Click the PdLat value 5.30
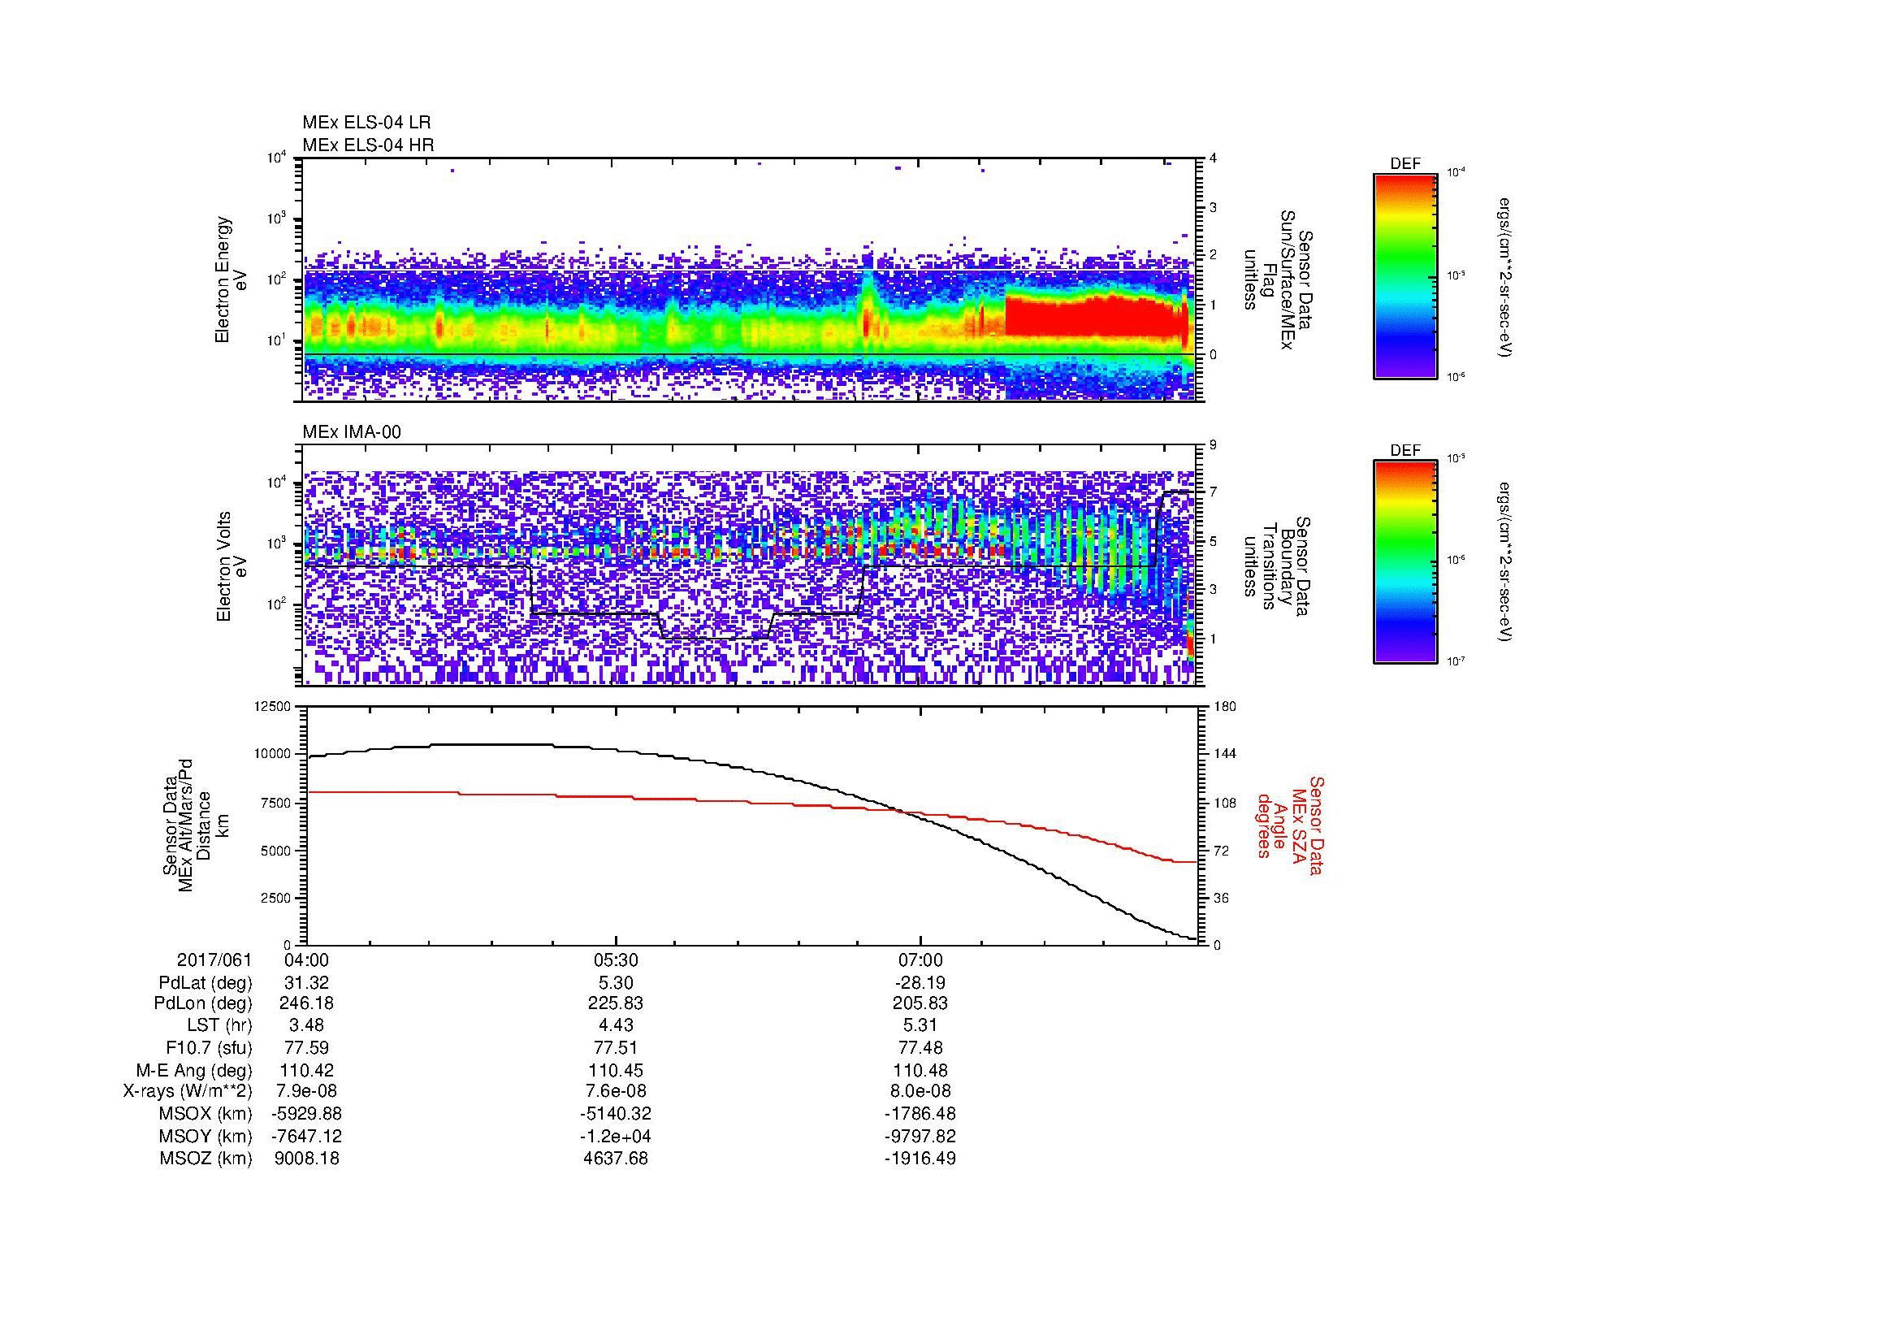Screen dimensions: 1900x1343 616,983
